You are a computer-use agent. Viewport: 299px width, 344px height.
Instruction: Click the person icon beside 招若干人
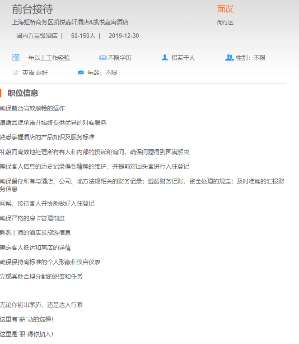164,58
